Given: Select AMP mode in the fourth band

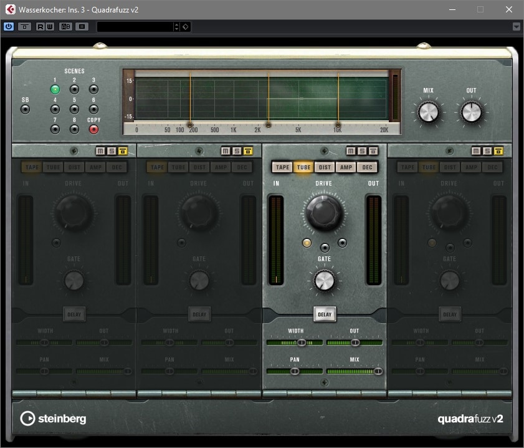Looking at the screenshot, I should click(471, 167).
